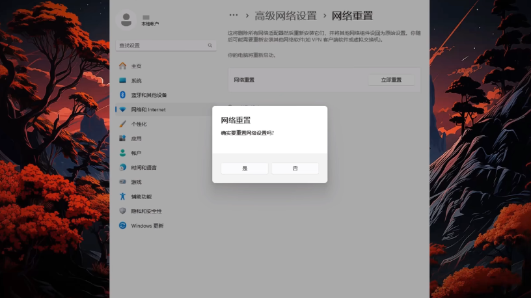The image size is (531, 298).
Task: Expand the breadcrumb ellipsis menu
Action: click(x=234, y=16)
